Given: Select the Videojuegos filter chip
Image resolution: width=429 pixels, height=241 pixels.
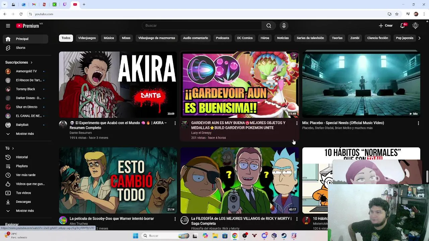Looking at the screenshot, I should [87, 38].
